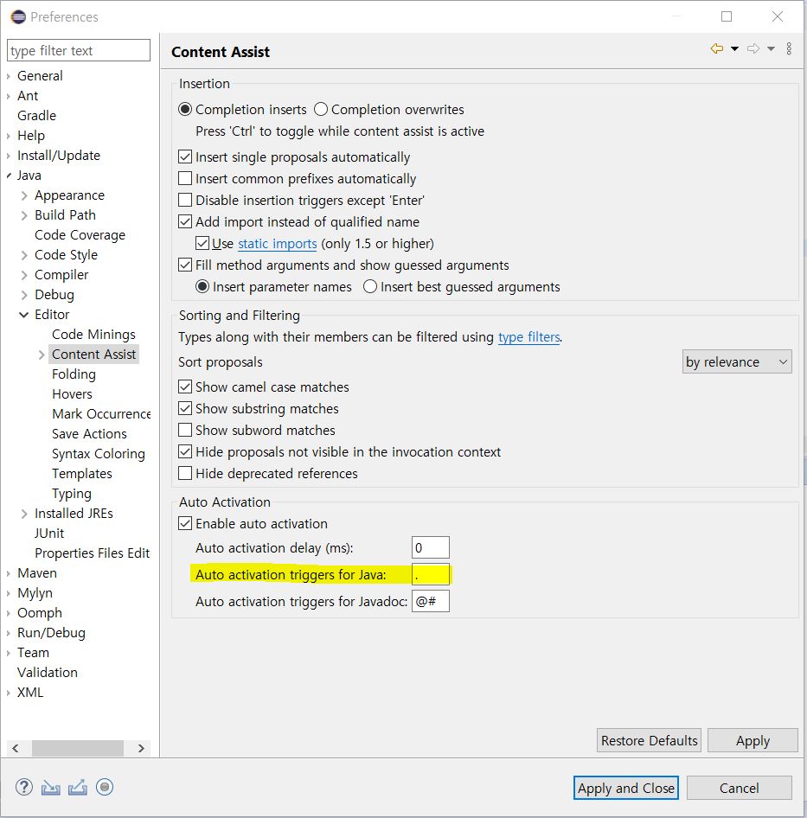The image size is (807, 818).
Task: Enable Insert common prefixes automatically
Action: coord(185,178)
